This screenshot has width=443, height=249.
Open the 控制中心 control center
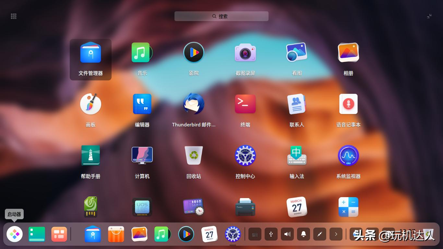[x=245, y=156]
